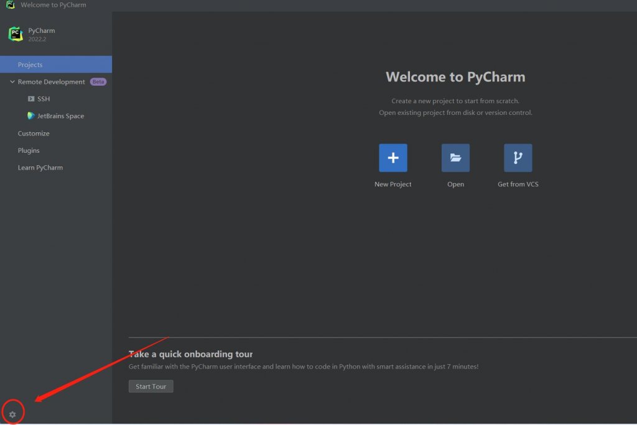Click the New Project plus icon

pos(393,157)
